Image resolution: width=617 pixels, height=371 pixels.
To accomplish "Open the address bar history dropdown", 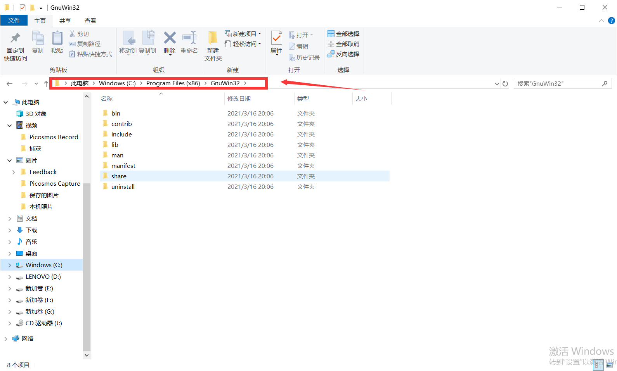I will coord(497,84).
